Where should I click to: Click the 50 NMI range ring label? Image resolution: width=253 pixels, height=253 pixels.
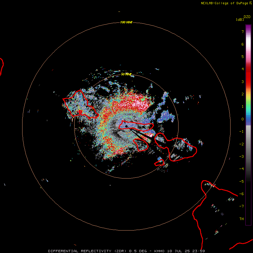126,74
